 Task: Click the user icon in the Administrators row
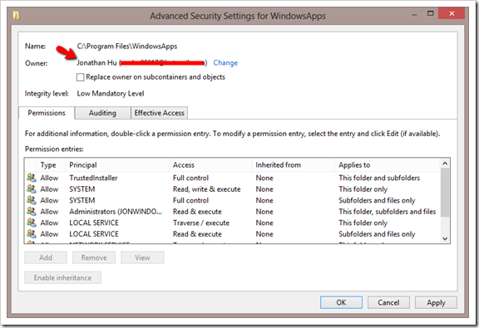(31, 212)
